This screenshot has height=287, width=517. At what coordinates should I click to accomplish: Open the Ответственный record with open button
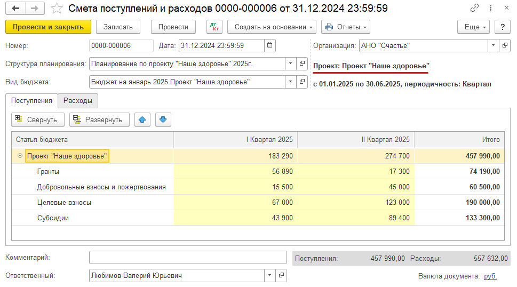[x=281, y=275]
